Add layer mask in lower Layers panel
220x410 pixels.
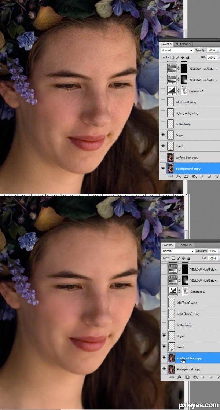(x=188, y=377)
